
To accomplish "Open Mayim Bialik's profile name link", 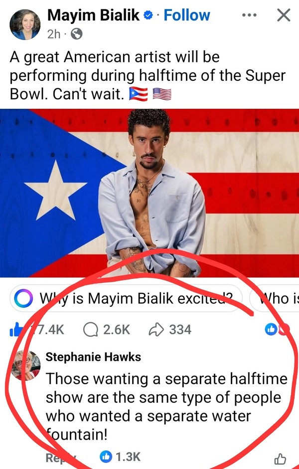I will click(x=93, y=15).
